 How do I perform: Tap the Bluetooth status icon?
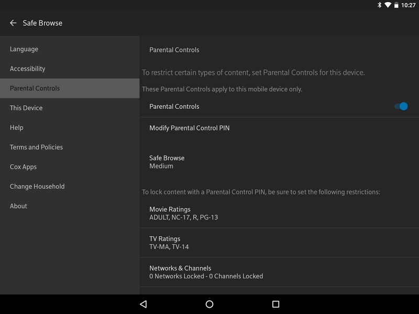[379, 5]
